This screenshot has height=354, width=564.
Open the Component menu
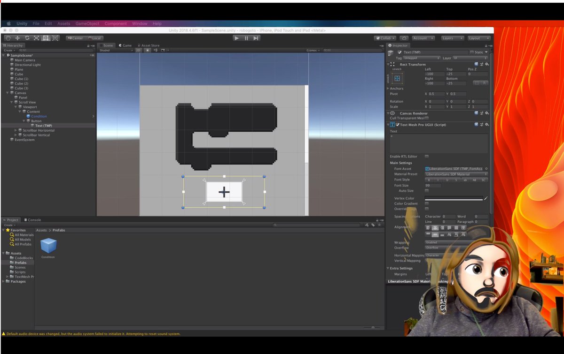[x=116, y=23]
